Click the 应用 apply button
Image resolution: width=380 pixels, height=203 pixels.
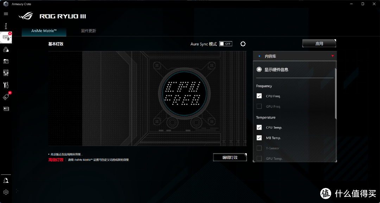319,43
